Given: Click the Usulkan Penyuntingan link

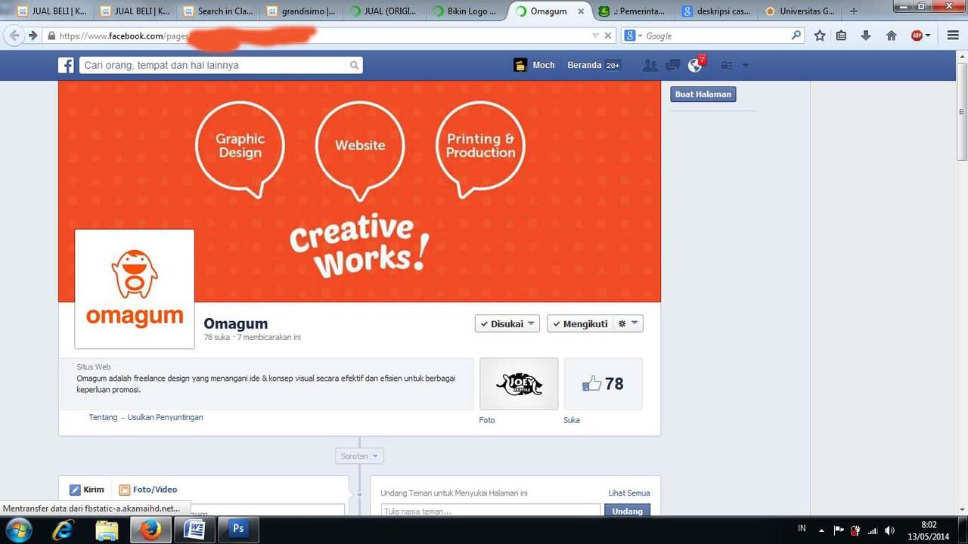Looking at the screenshot, I should (x=165, y=417).
